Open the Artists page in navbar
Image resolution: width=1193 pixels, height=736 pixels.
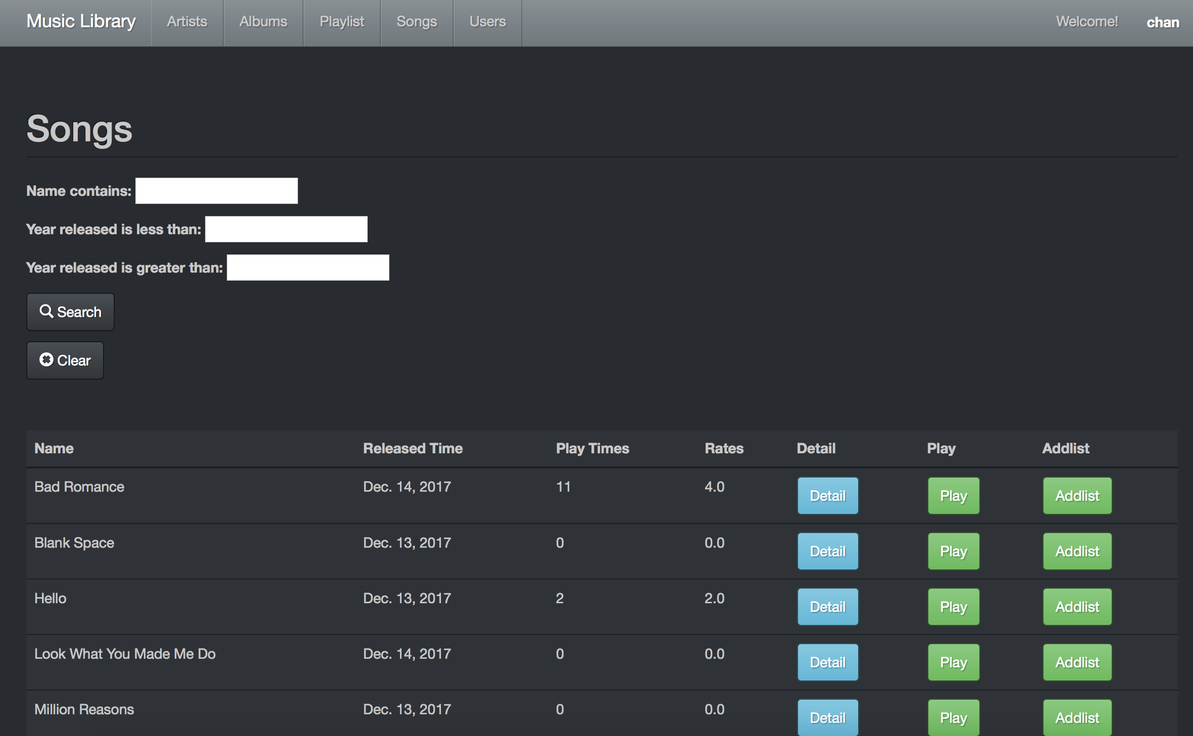pyautogui.click(x=187, y=22)
